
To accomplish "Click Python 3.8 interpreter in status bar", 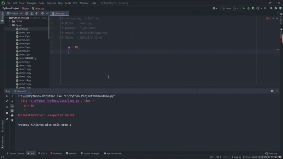I will [x=258, y=157].
